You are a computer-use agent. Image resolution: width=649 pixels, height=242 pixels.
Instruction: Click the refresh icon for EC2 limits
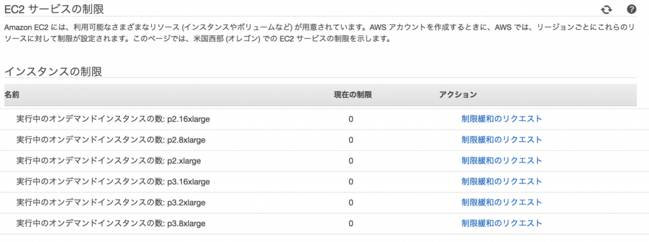607,10
